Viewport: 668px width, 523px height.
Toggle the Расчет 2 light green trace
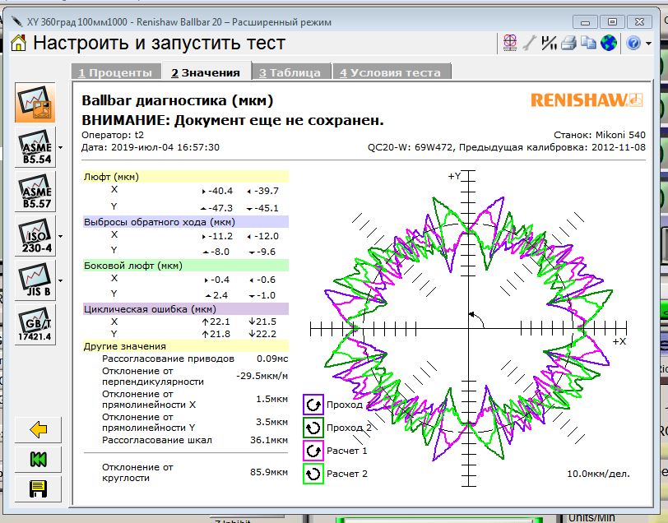(x=313, y=474)
